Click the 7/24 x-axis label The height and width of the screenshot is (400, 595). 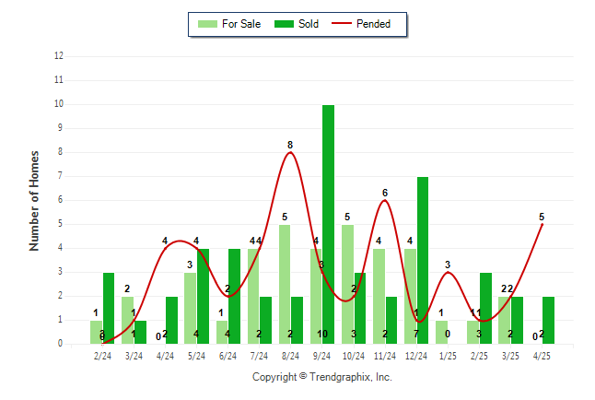pyautogui.click(x=259, y=356)
